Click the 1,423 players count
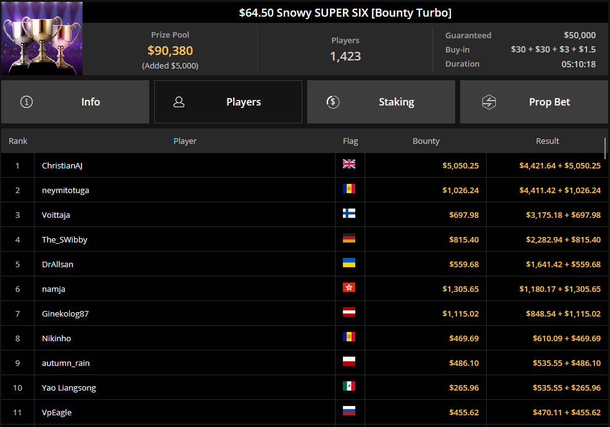610x427 pixels. point(345,56)
